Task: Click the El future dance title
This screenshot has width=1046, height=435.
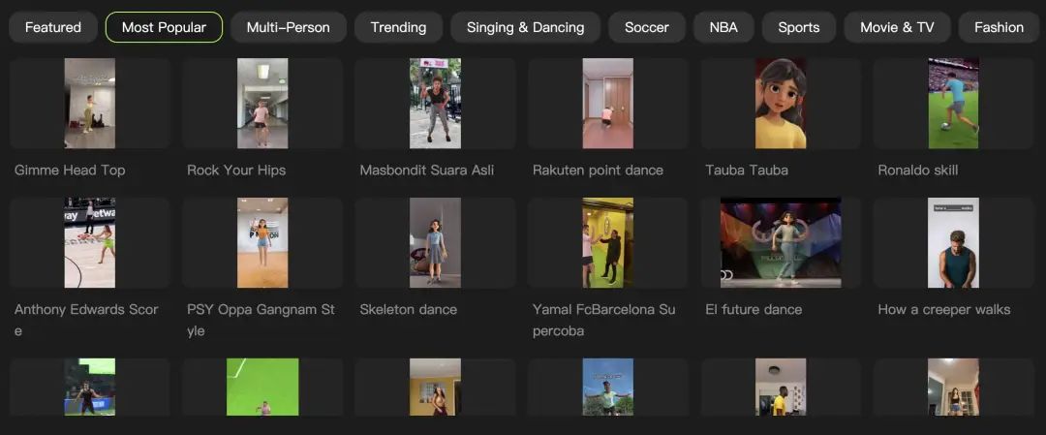Action: click(x=754, y=310)
